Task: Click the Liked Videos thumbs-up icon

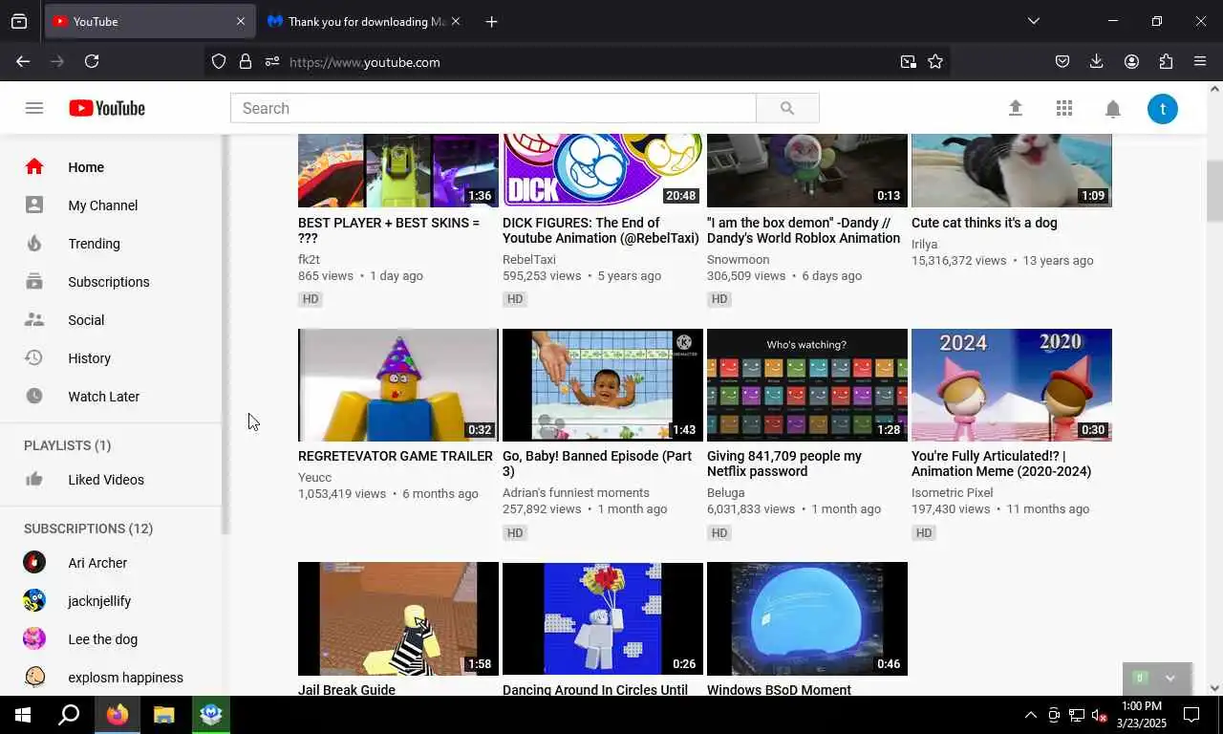Action: click(34, 479)
